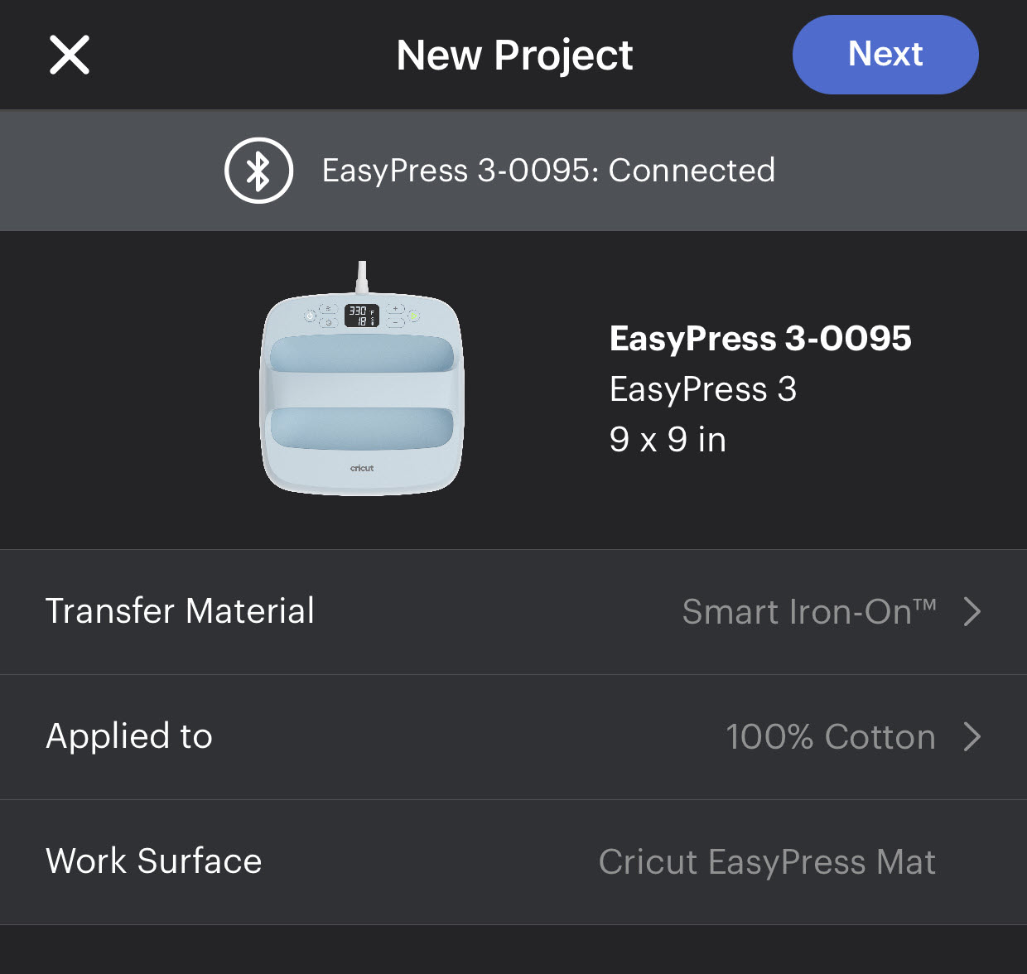Tap the New Project title

[514, 55]
